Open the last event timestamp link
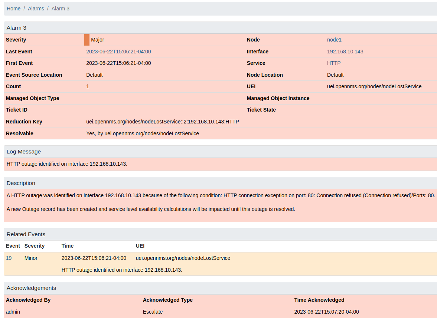 (x=118, y=52)
